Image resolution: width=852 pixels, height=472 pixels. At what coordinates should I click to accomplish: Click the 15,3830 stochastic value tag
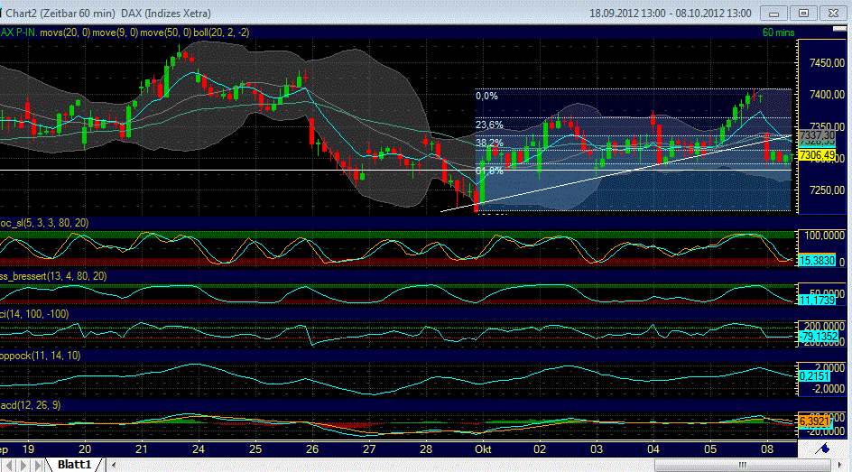[817, 261]
